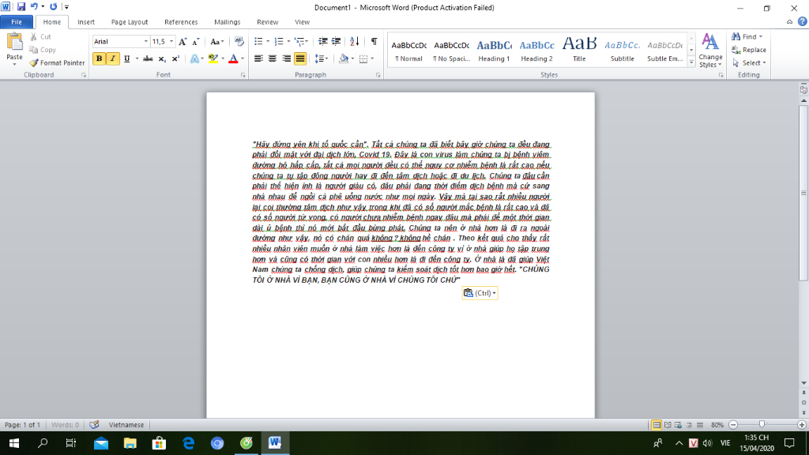The height and width of the screenshot is (455, 809).
Task: Click Replace in the Editing group
Action: coord(749,50)
